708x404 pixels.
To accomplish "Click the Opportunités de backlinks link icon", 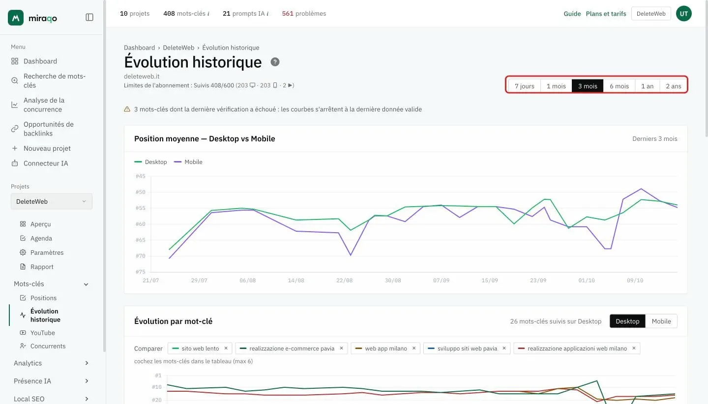I will [x=15, y=129].
